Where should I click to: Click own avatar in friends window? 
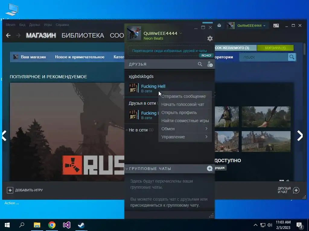coord(134,33)
